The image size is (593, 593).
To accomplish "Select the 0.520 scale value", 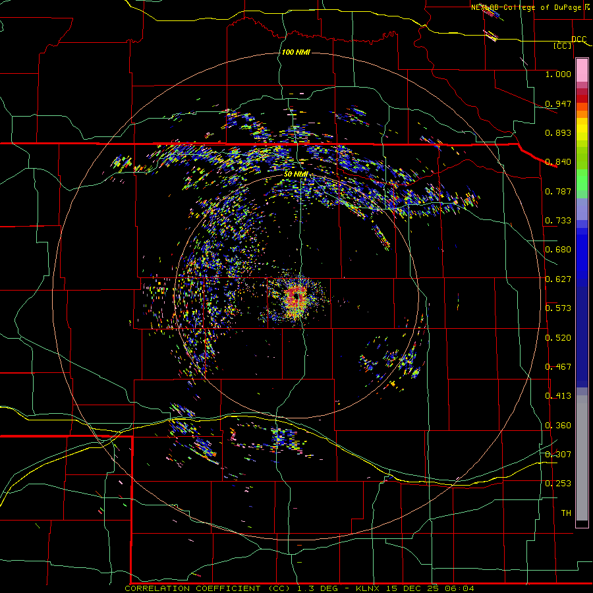I will click(558, 338).
